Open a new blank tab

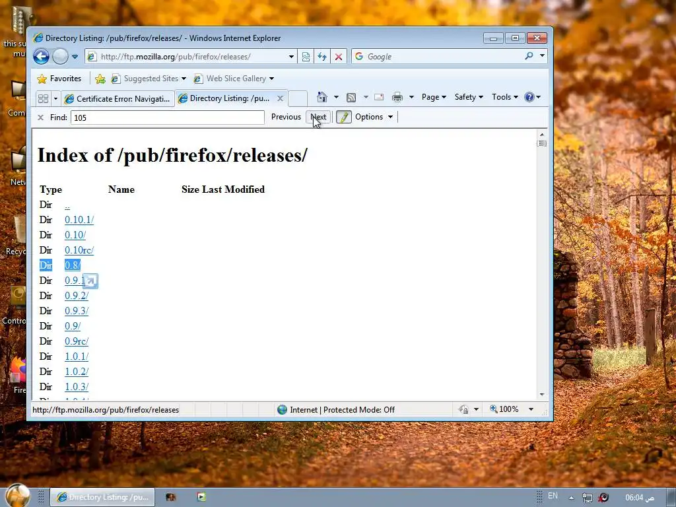coord(298,98)
